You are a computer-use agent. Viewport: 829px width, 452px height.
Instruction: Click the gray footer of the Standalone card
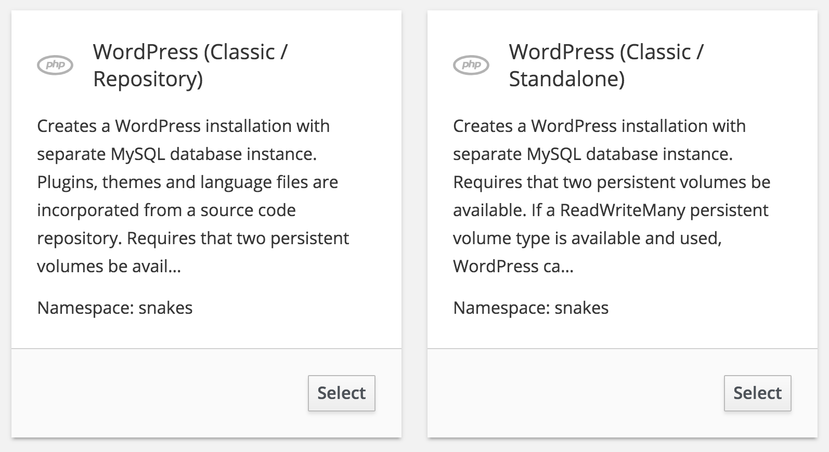point(572,393)
